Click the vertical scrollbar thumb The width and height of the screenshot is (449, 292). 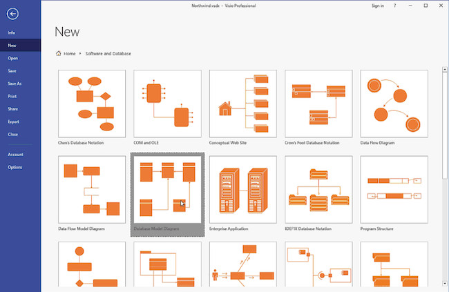pyautogui.click(x=445, y=126)
